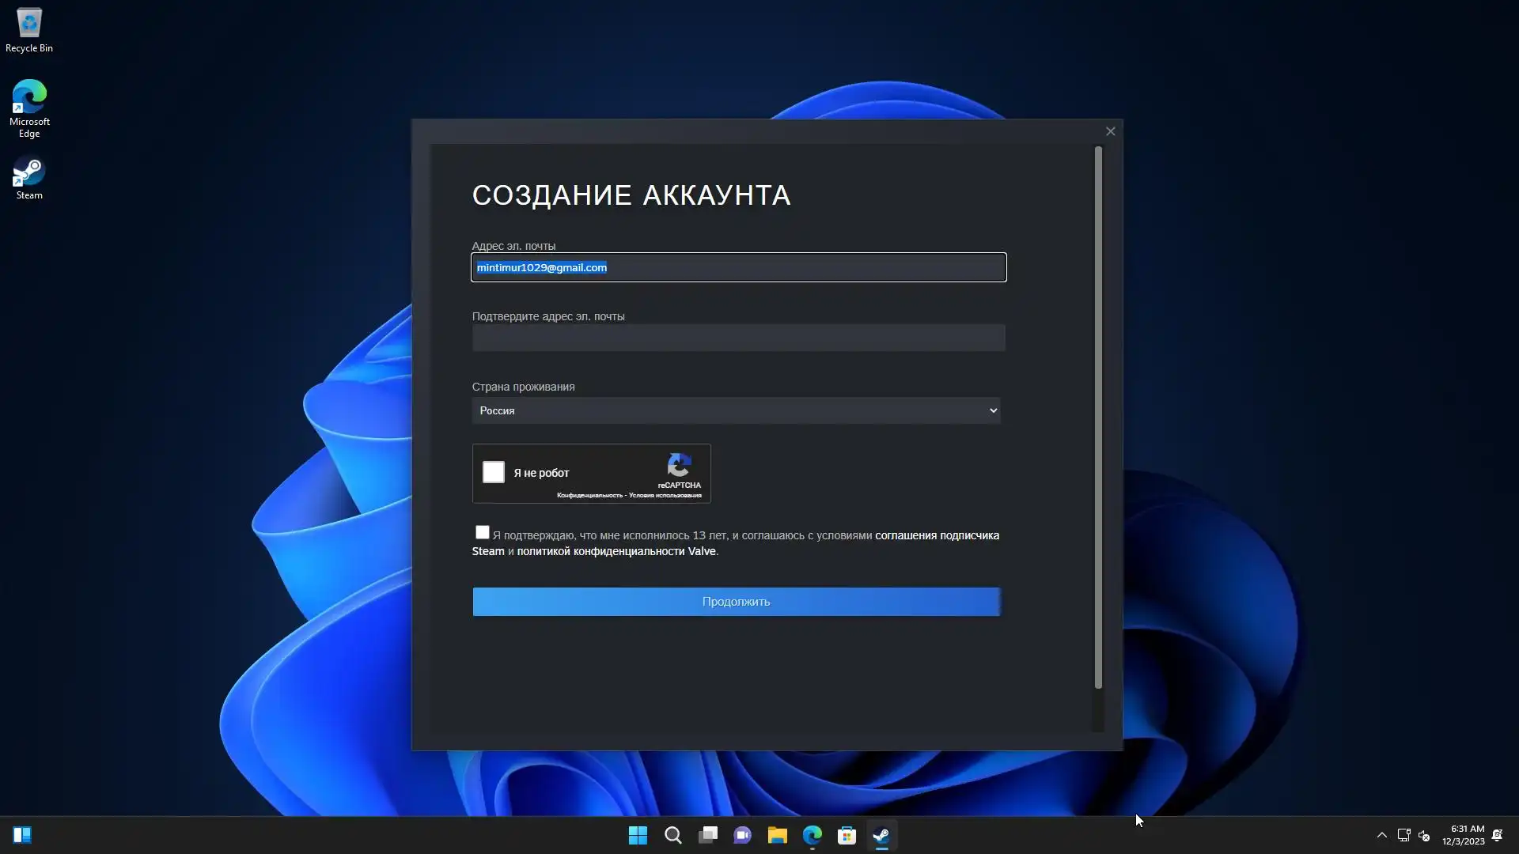Expand the 'Страна проживания' country dropdown
Image resolution: width=1519 pixels, height=854 pixels.
pos(736,410)
